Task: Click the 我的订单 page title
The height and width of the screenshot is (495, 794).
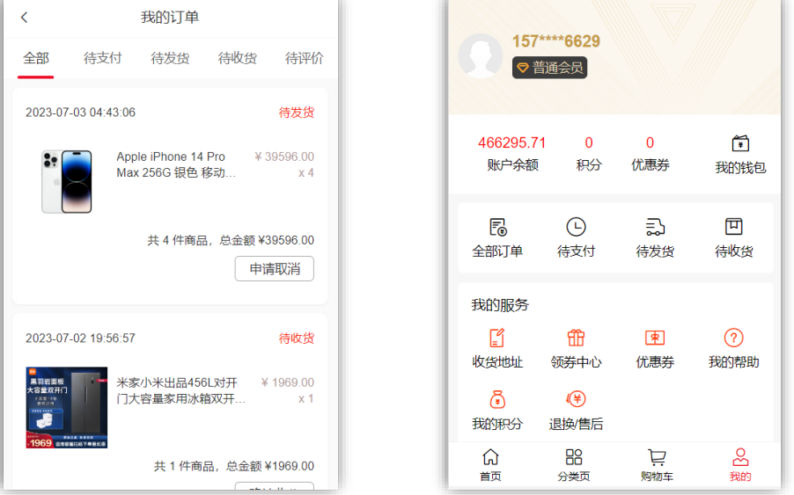Action: (x=170, y=18)
